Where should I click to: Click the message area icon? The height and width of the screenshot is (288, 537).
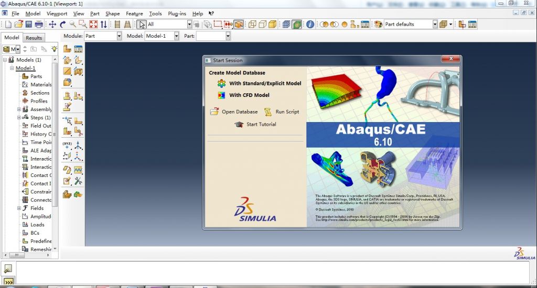tap(8, 269)
